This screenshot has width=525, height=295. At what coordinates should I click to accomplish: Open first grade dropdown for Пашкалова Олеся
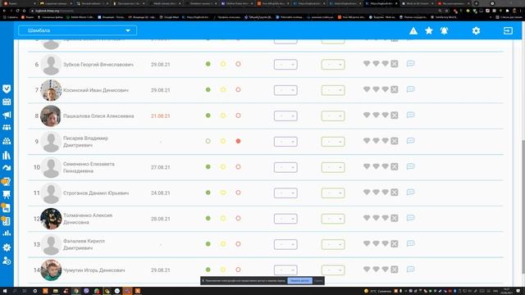[285, 116]
